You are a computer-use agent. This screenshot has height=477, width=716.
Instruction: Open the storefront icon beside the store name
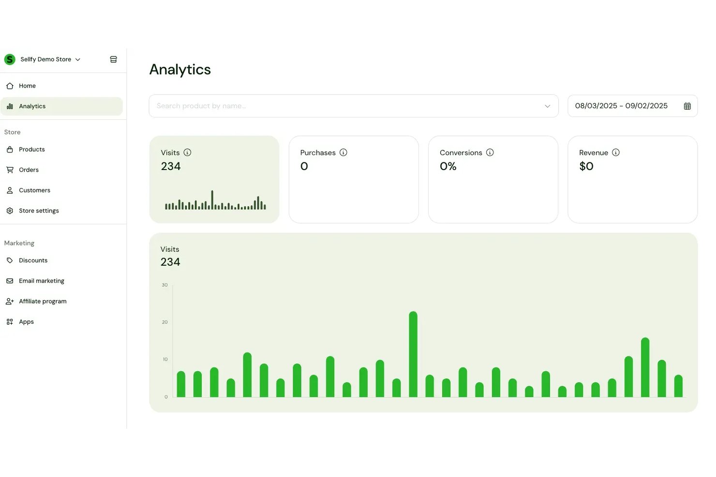point(114,59)
